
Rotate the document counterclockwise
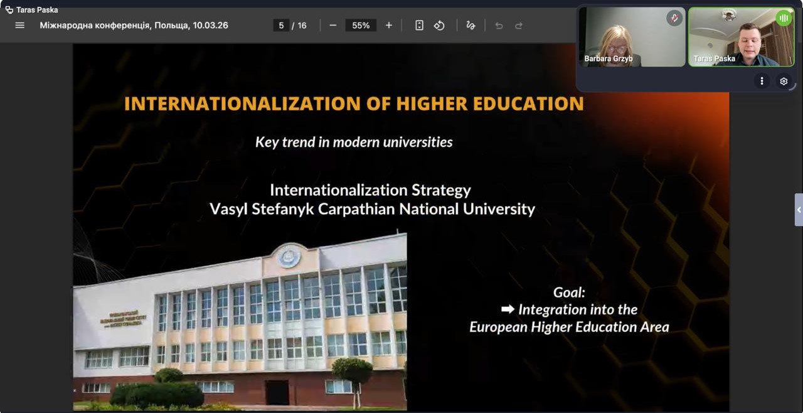(x=439, y=25)
